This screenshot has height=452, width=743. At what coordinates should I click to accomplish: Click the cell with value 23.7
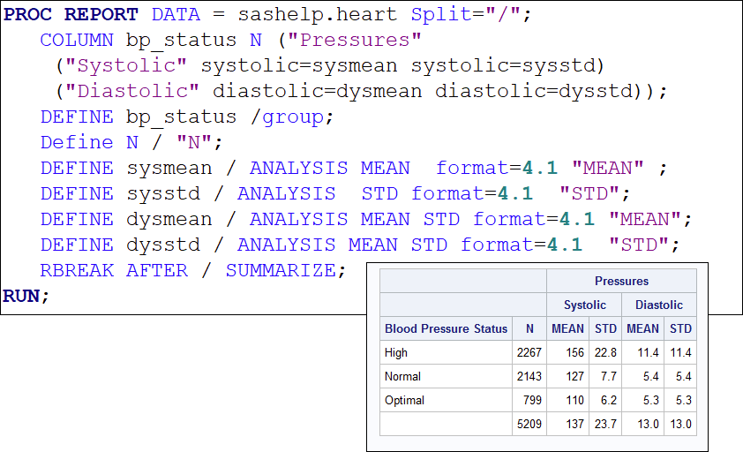605,424
